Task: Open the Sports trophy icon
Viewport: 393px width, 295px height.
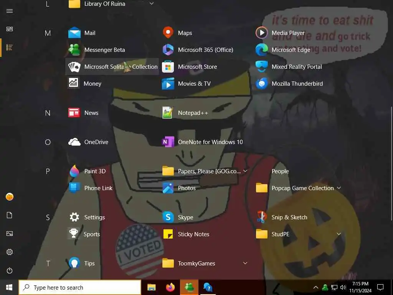Action: pyautogui.click(x=73, y=233)
